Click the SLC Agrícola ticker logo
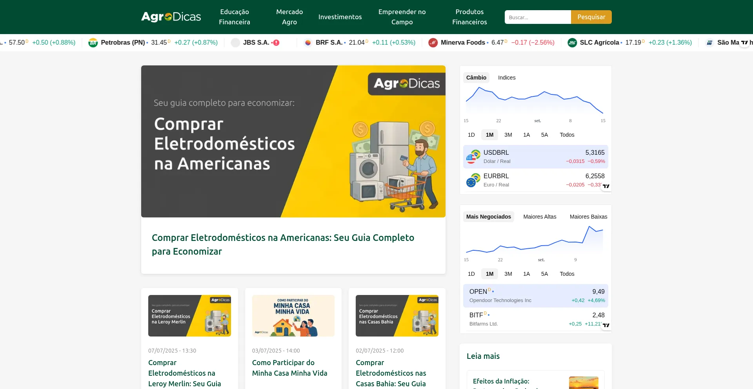This screenshot has width=753, height=389. tap(572, 43)
